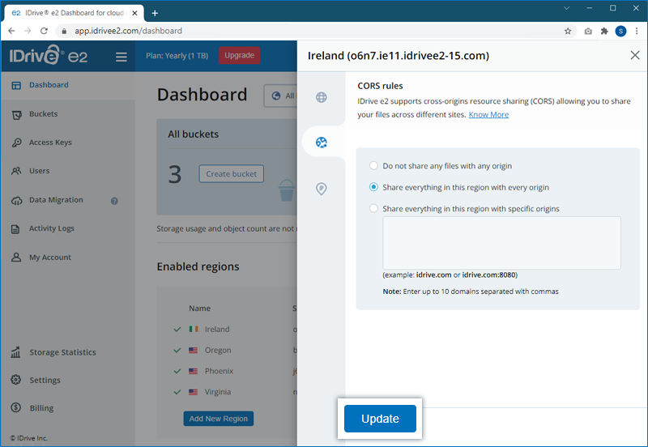Image resolution: width=648 pixels, height=447 pixels.
Task: Click the Buckets icon in sidebar
Action: click(16, 114)
